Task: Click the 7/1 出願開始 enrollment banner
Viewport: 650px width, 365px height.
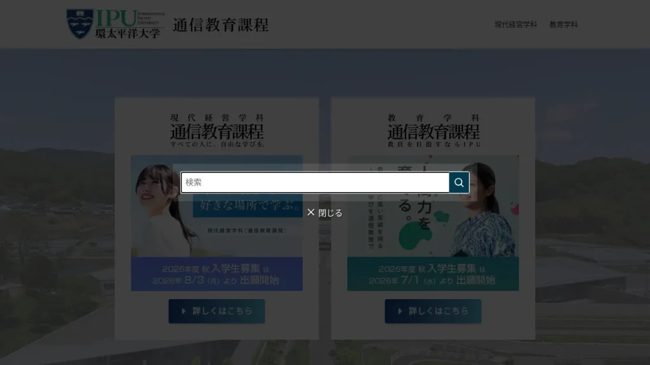Action: coord(433,274)
